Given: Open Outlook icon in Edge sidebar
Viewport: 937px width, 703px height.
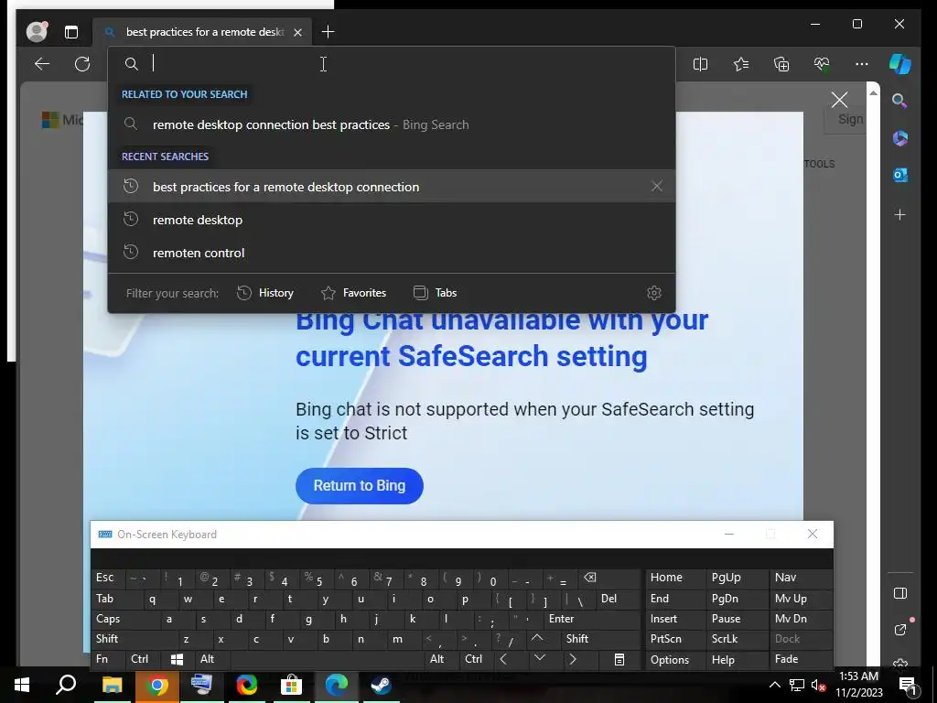Looking at the screenshot, I should tap(900, 175).
